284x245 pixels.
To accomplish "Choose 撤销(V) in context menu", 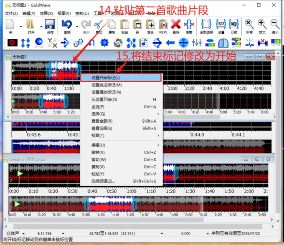I will click(x=122, y=152).
